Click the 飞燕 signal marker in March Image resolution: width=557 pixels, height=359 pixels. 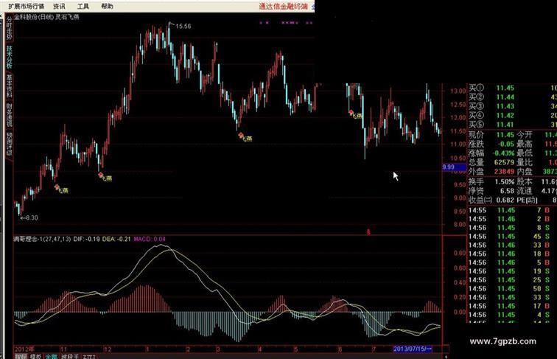tap(245, 138)
